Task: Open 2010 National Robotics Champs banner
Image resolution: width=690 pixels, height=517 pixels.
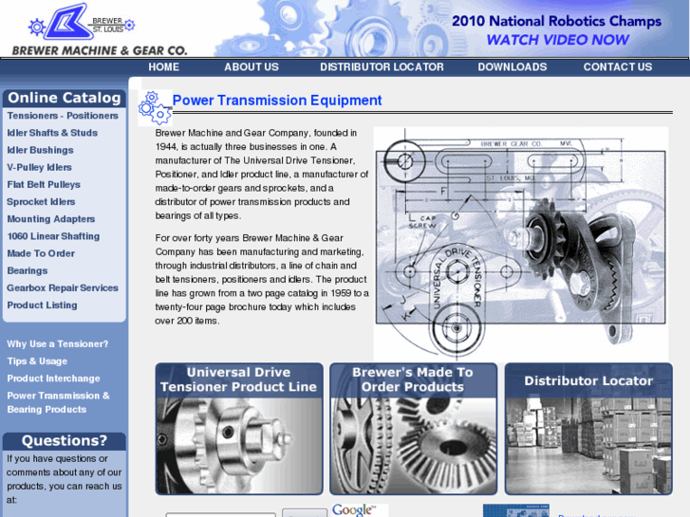Action: point(557,21)
